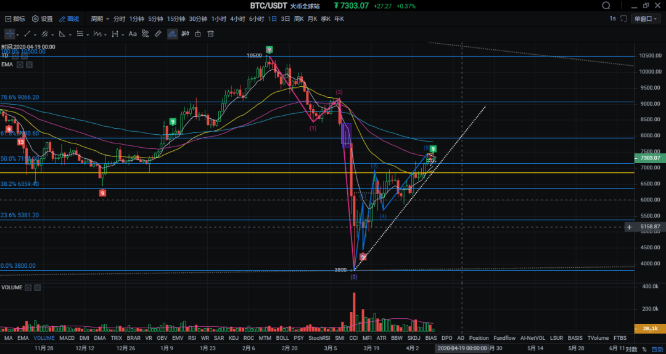Close the VOLUME indicator panel
Viewport: 666px width, 354px height.
coord(38,288)
